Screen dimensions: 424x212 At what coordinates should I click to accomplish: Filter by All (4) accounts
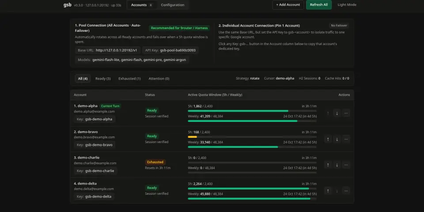click(83, 79)
